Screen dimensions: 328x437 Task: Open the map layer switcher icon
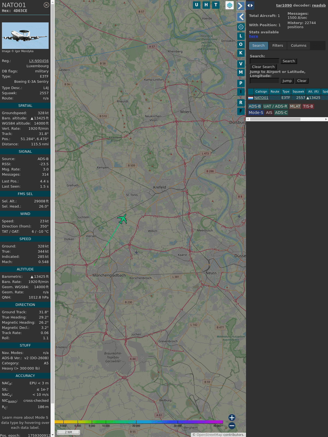[230, 5]
